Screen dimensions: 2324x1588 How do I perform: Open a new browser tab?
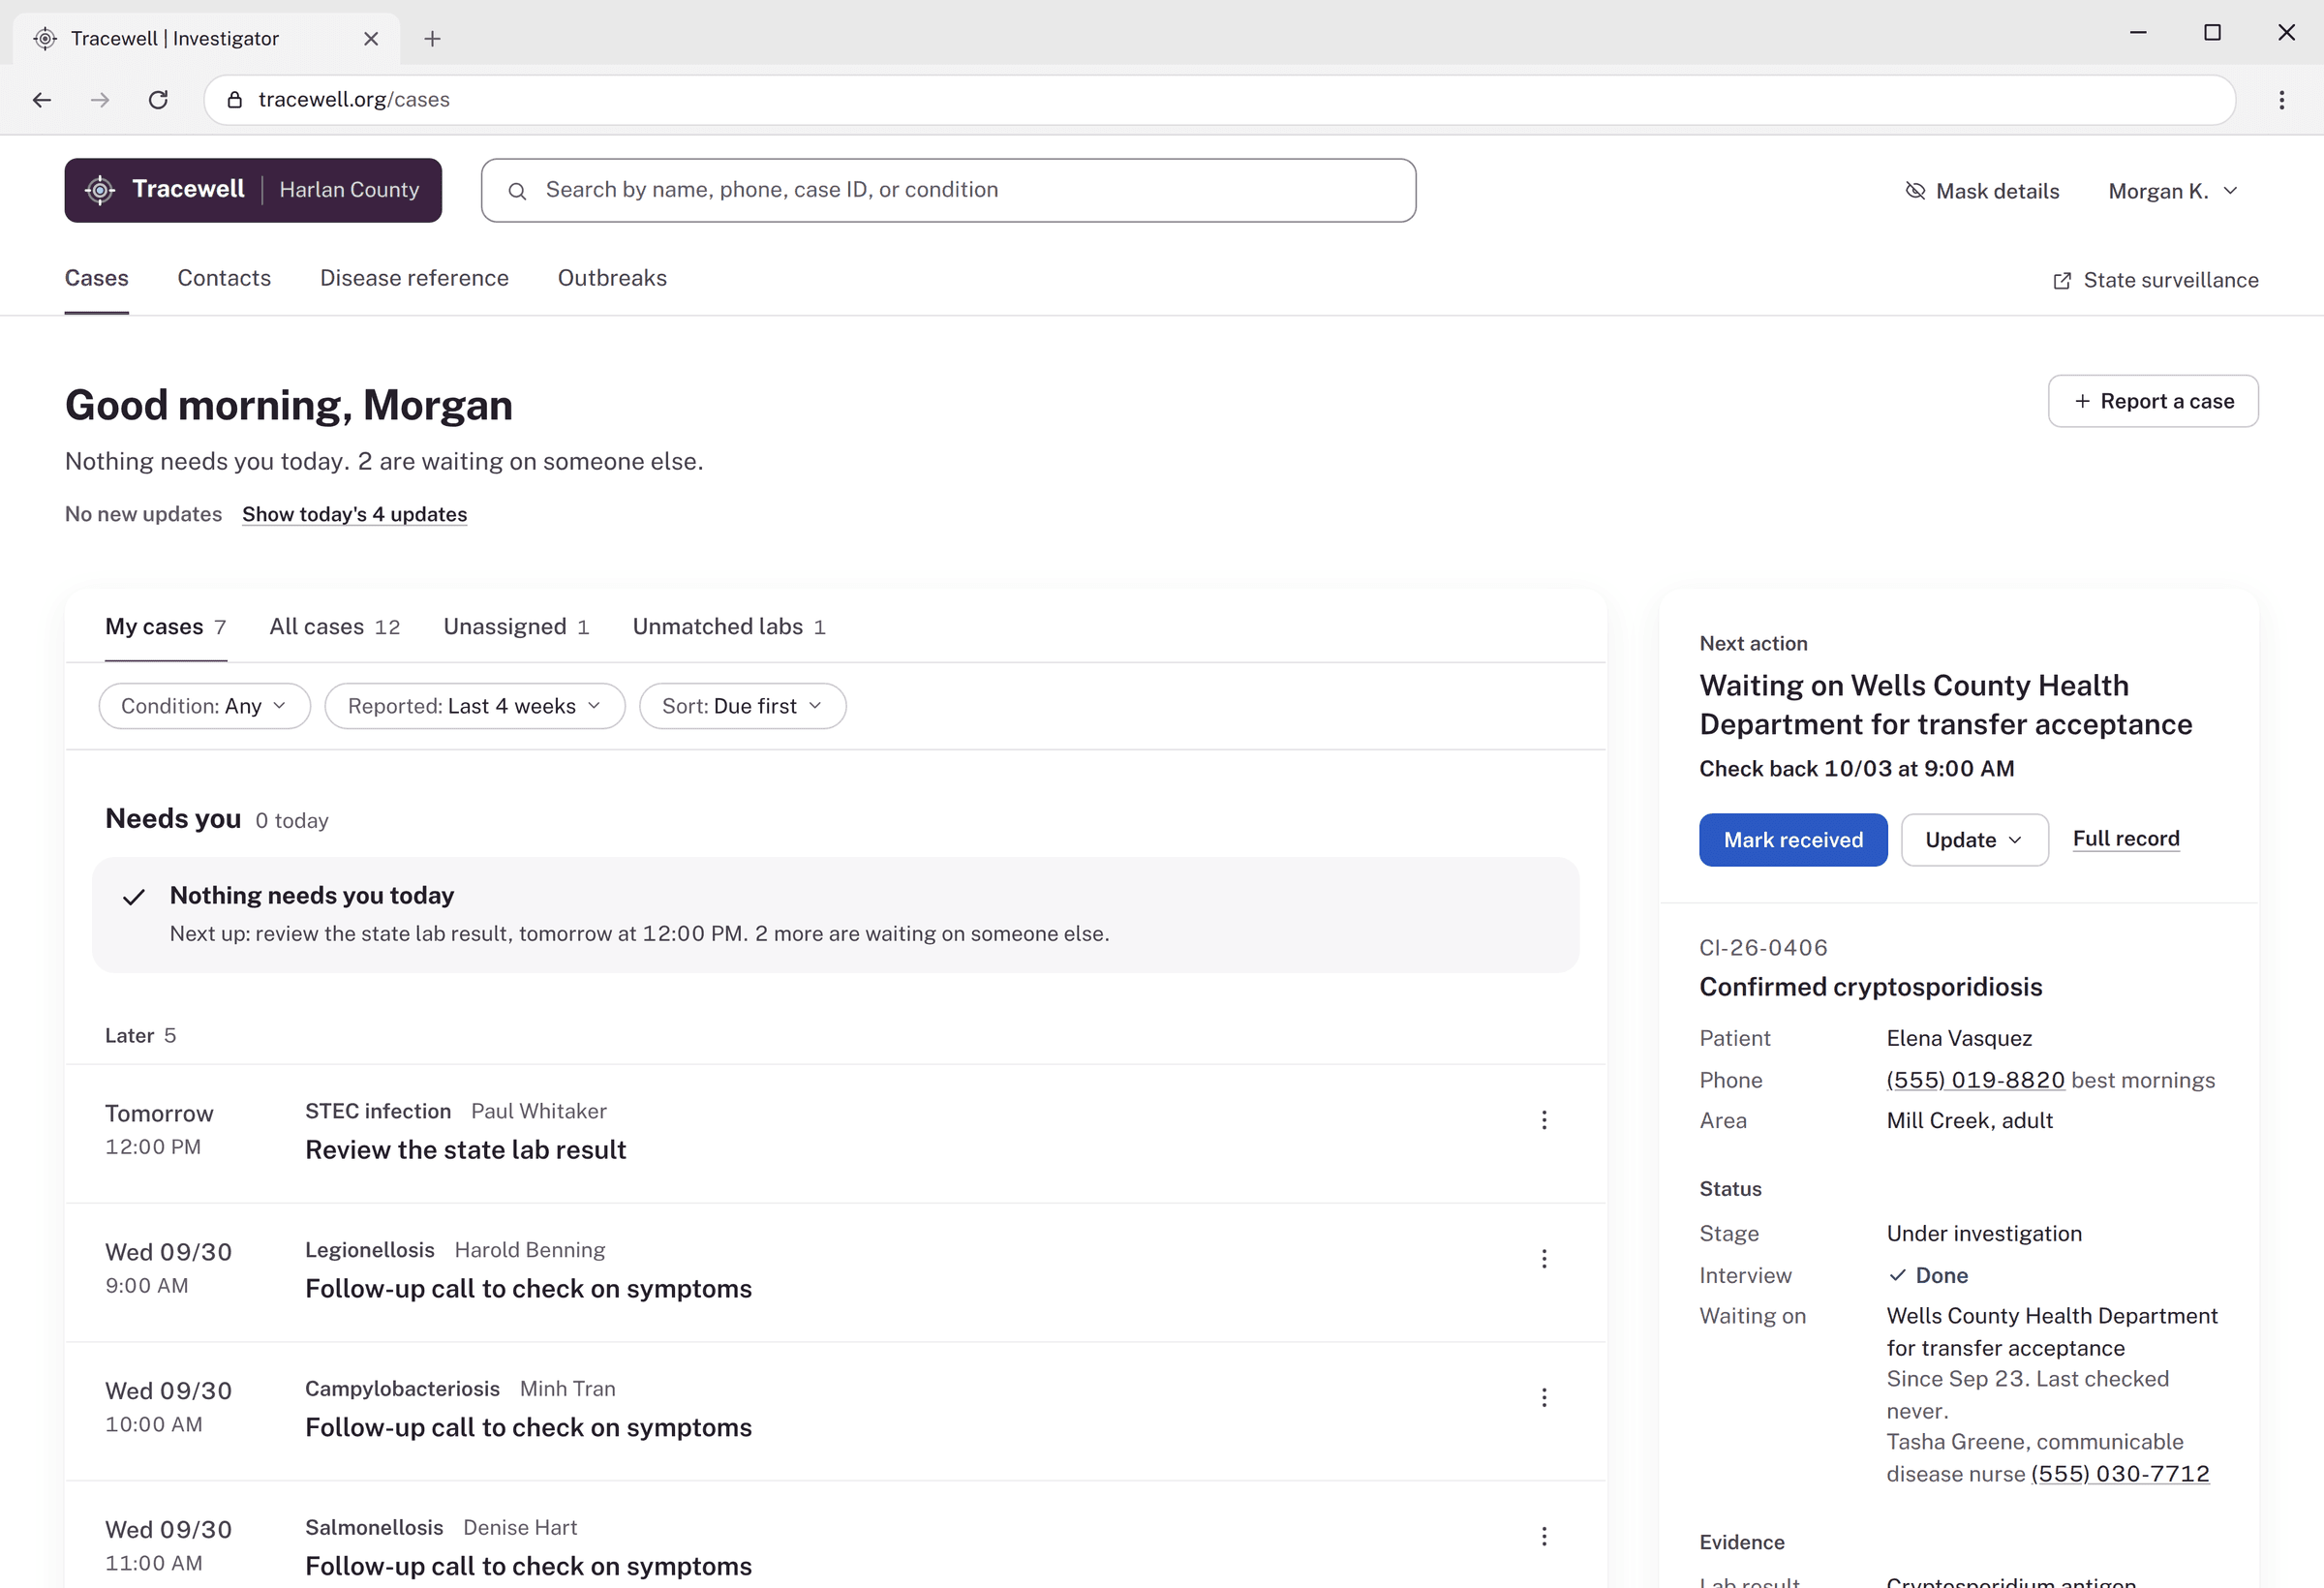(x=432, y=39)
